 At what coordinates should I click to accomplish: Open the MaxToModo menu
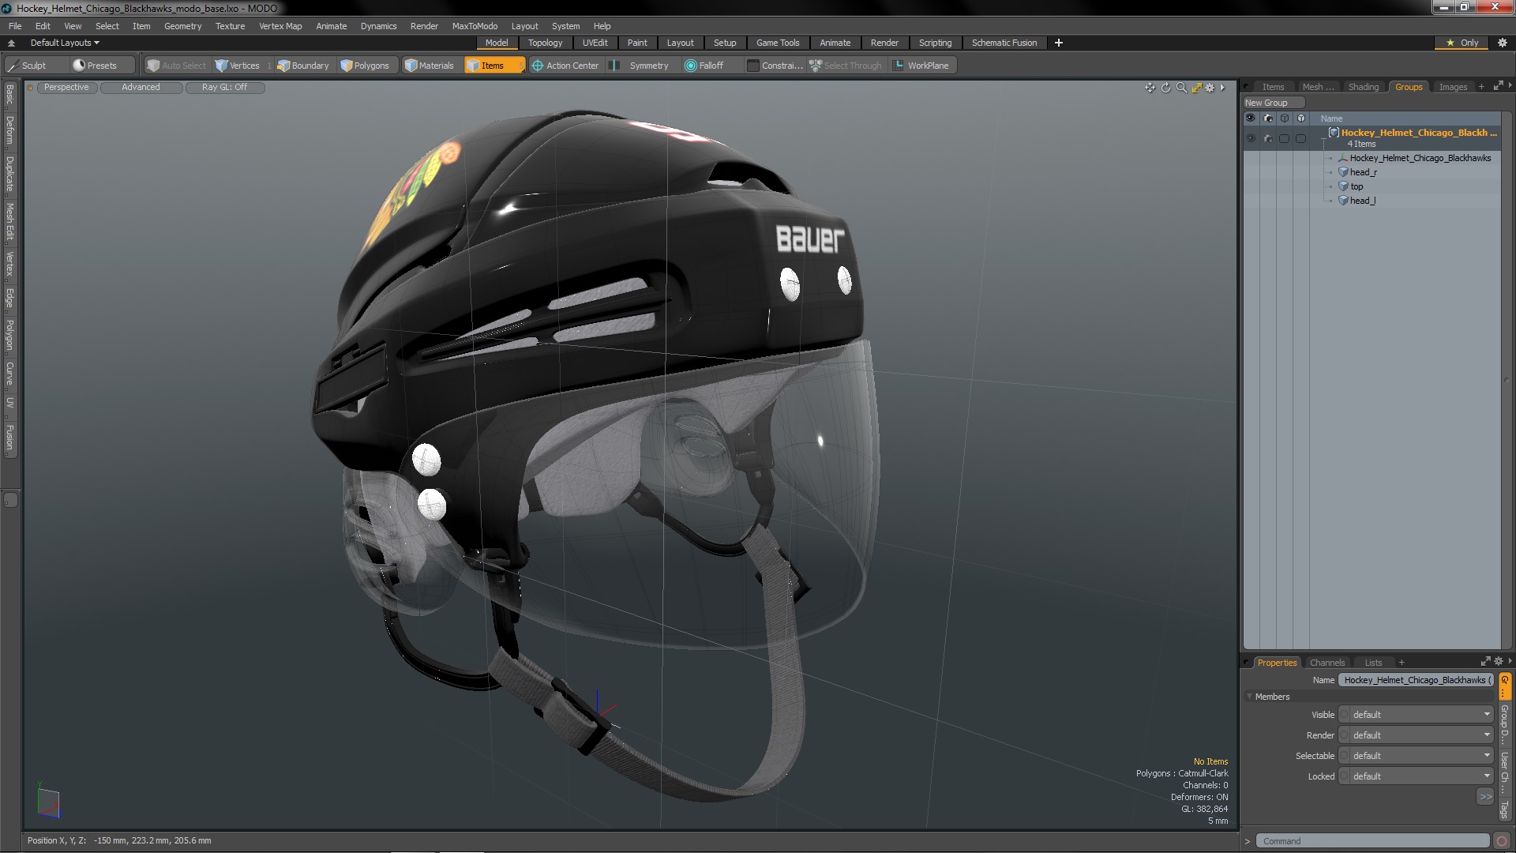coord(475,26)
